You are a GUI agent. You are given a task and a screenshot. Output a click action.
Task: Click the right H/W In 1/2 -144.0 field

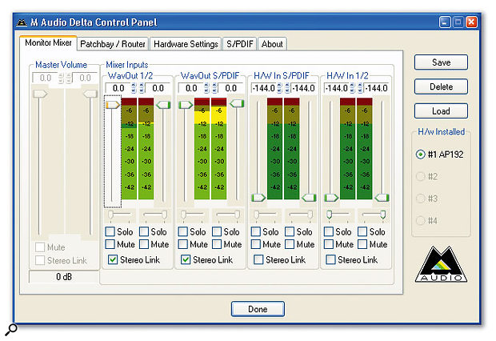click(377, 88)
